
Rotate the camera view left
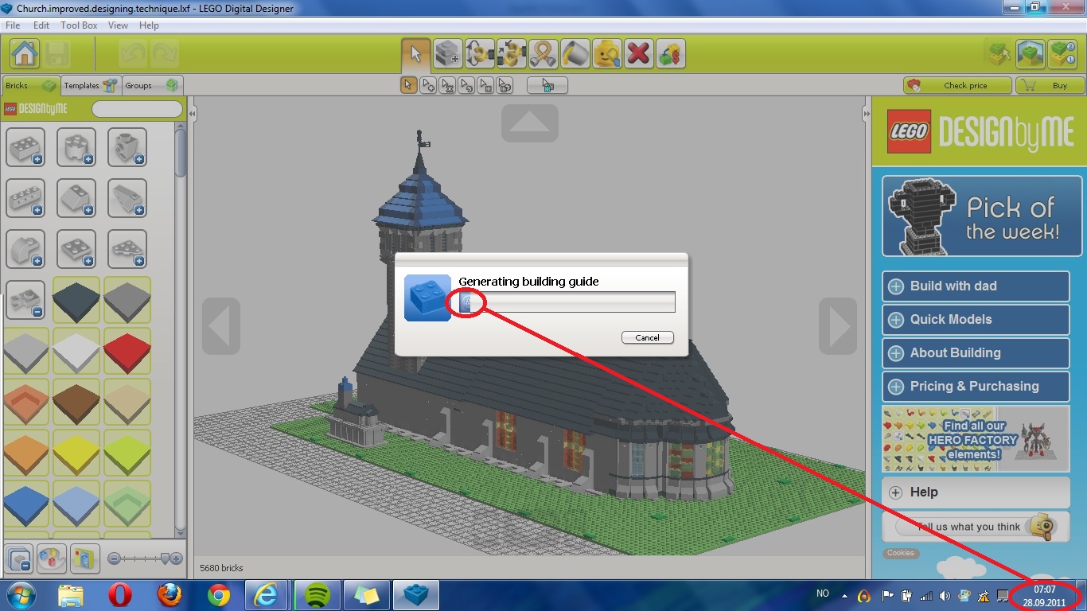(221, 326)
